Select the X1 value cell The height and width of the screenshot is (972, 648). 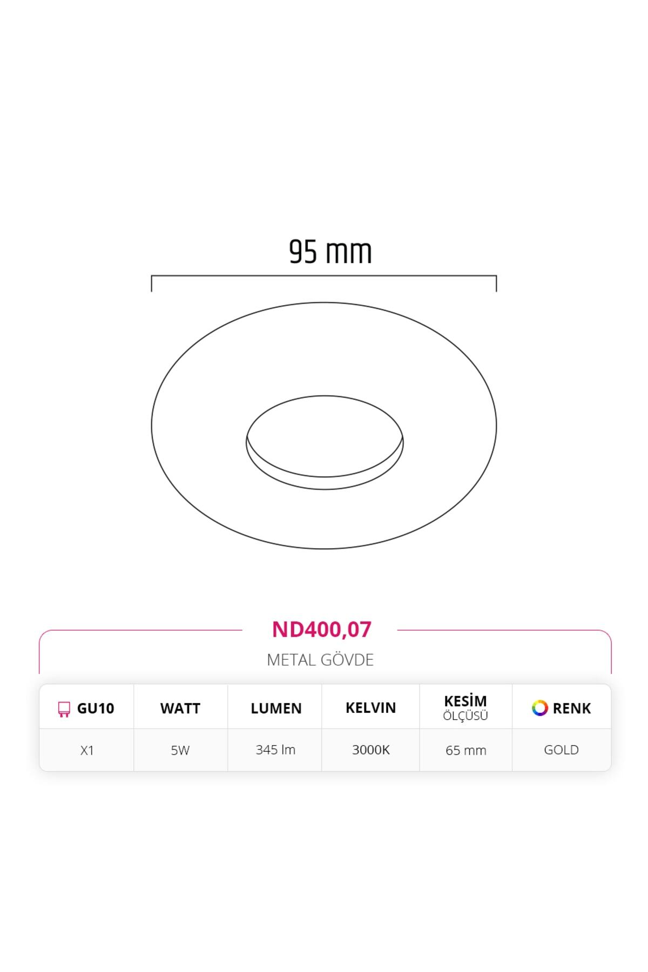87,751
